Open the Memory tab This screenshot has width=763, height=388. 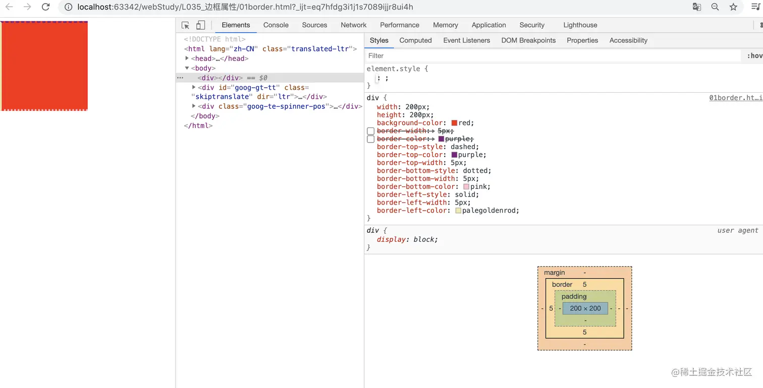point(446,25)
